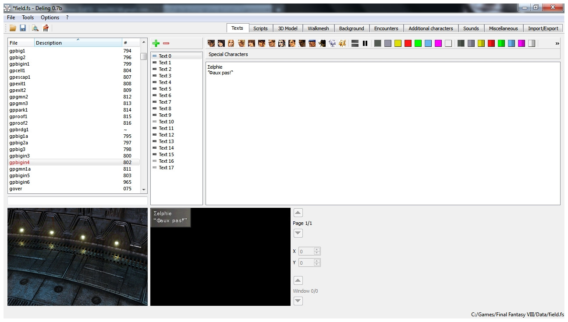
Task: Apply the solid light blue text color
Action: 428,43
